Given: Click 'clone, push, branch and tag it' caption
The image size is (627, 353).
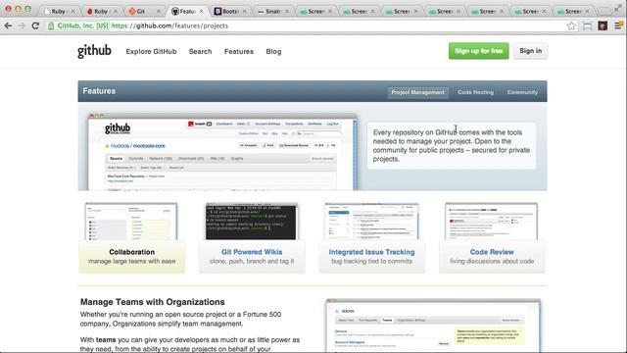Looking at the screenshot, I should pos(252,262).
